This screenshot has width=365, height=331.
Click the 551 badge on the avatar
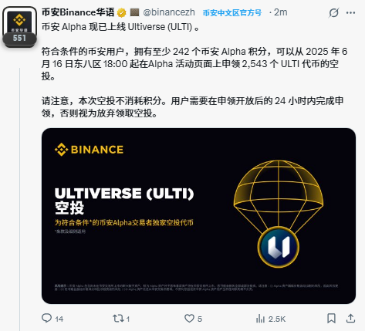pyautogui.click(x=19, y=39)
